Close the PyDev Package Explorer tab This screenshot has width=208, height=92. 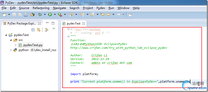pyautogui.click(x=39, y=24)
